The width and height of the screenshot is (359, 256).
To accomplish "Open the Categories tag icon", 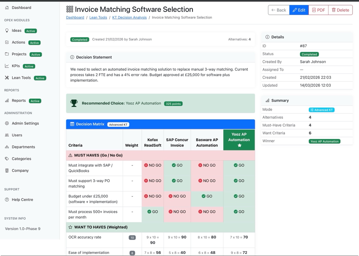I will pos(7,159).
